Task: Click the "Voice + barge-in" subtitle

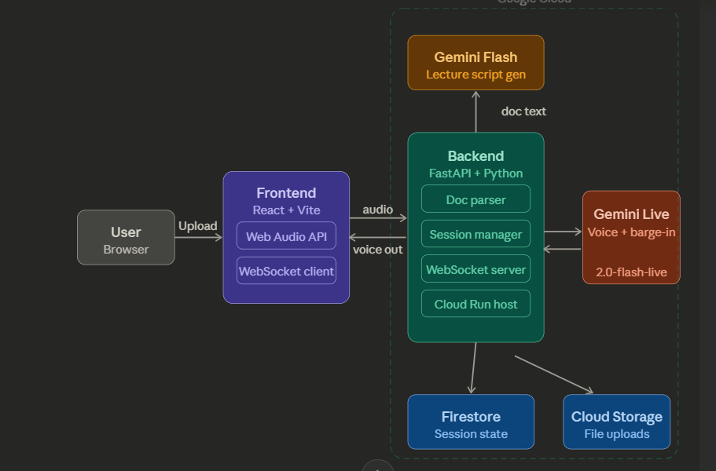Action: tap(632, 232)
